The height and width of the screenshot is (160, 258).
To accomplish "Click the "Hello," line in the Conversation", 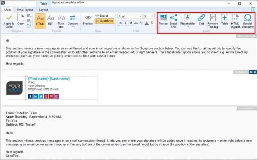I will [10, 133].
